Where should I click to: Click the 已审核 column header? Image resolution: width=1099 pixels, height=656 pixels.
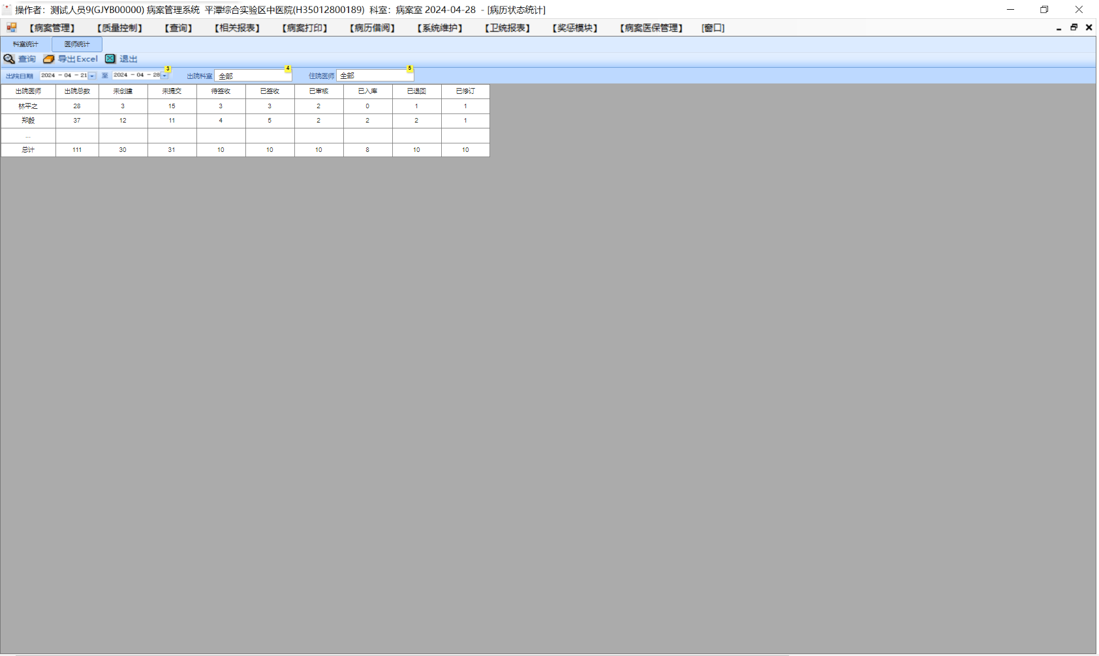318,91
